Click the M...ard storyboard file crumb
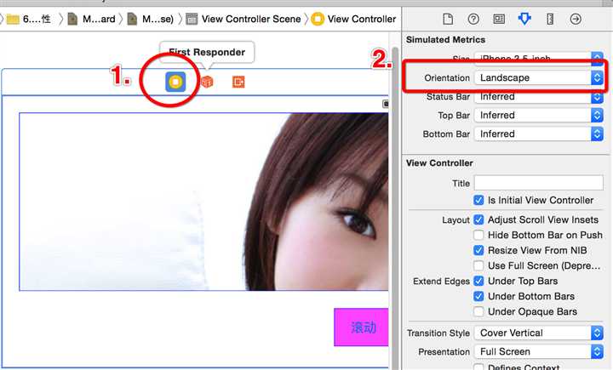 (x=92, y=19)
